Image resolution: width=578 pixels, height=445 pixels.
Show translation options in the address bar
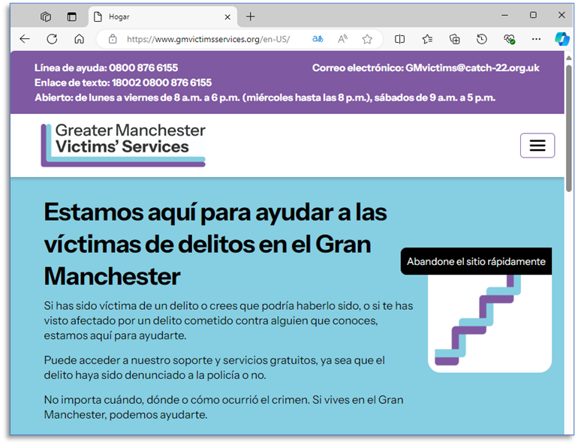click(318, 39)
